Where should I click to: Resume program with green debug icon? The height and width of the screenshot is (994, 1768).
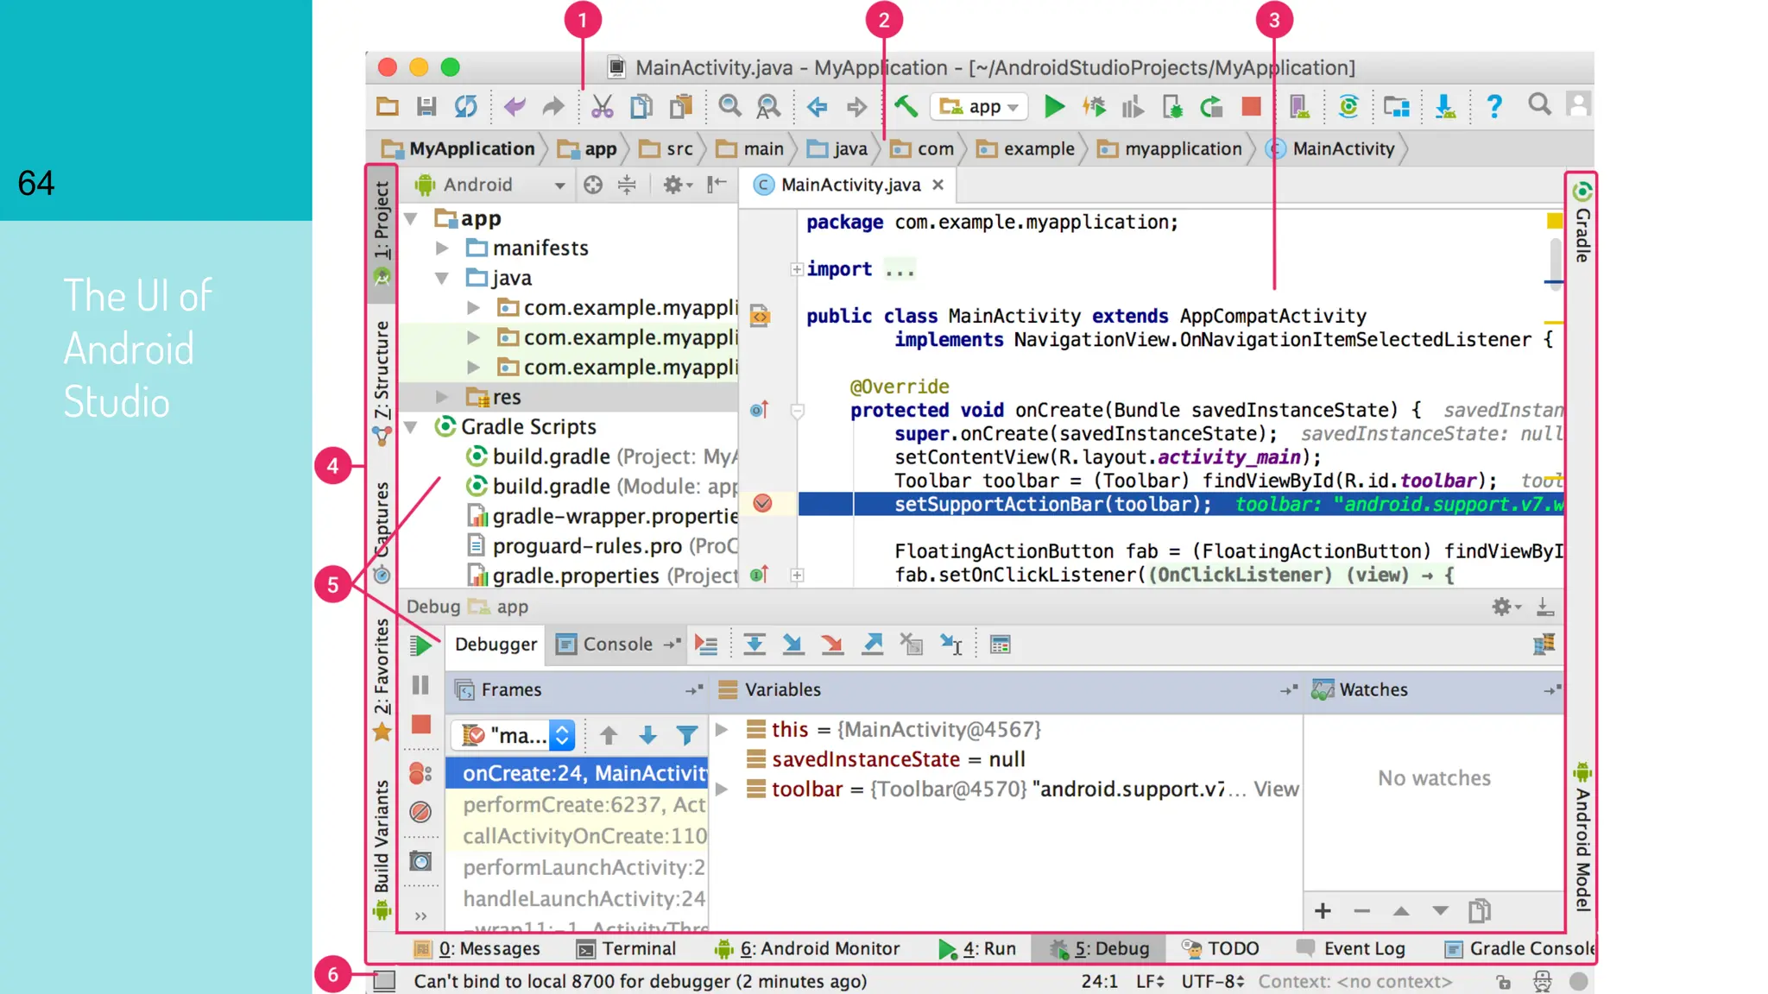[420, 645]
